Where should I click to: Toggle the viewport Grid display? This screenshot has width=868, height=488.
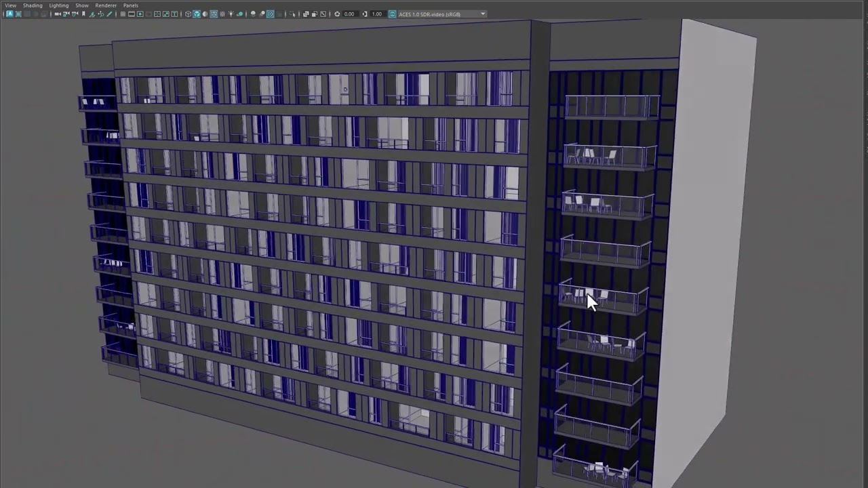[x=123, y=14]
